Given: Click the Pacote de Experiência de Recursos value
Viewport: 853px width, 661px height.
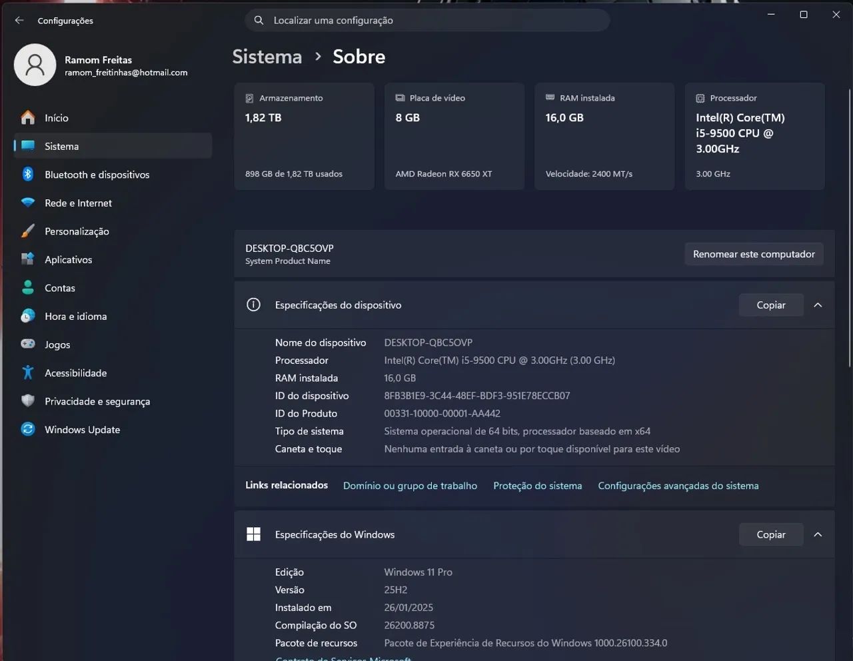Looking at the screenshot, I should click(526, 643).
